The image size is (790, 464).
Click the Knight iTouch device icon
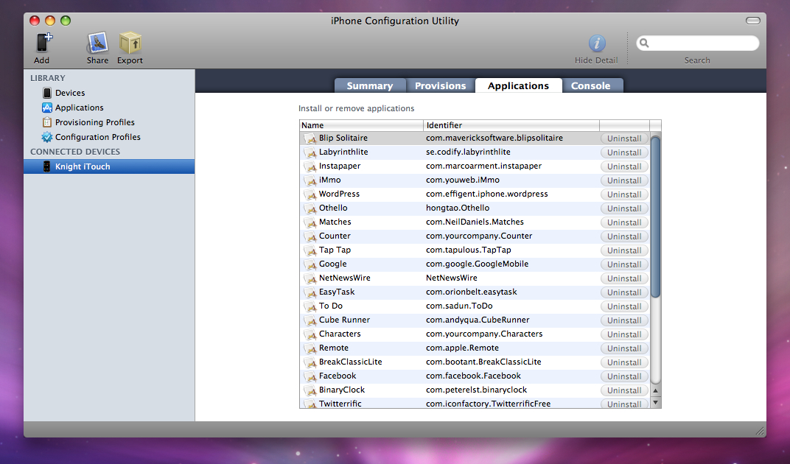click(46, 166)
